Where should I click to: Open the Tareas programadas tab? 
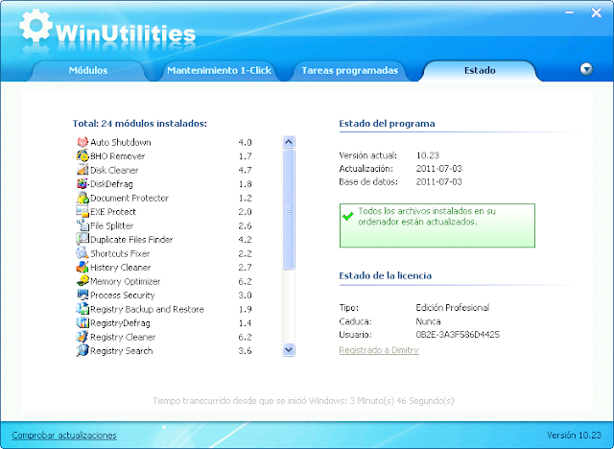click(349, 70)
